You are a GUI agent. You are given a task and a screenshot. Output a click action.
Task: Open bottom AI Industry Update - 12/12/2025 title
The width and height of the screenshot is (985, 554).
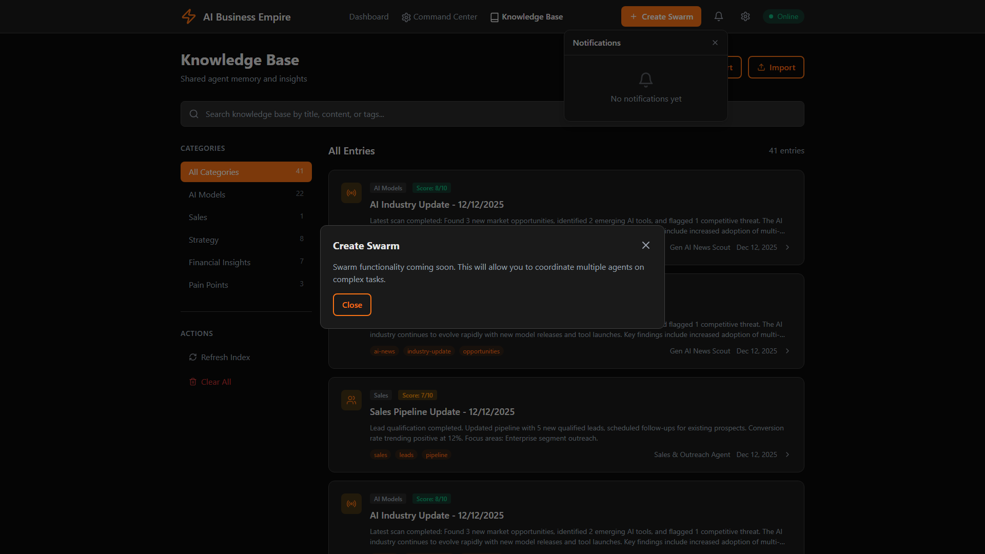coord(437,515)
